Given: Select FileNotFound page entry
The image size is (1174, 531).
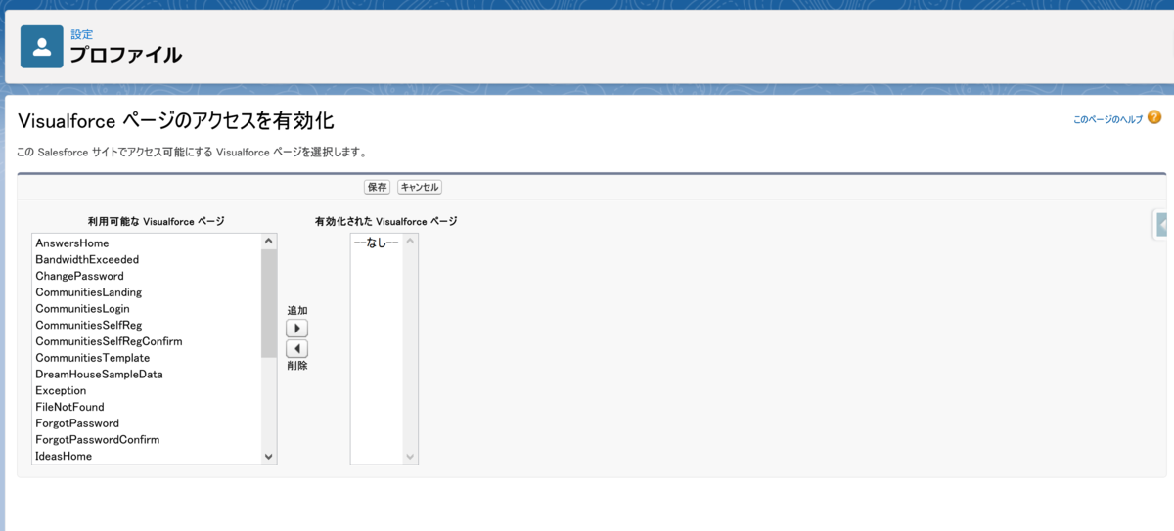Looking at the screenshot, I should [147, 407].
